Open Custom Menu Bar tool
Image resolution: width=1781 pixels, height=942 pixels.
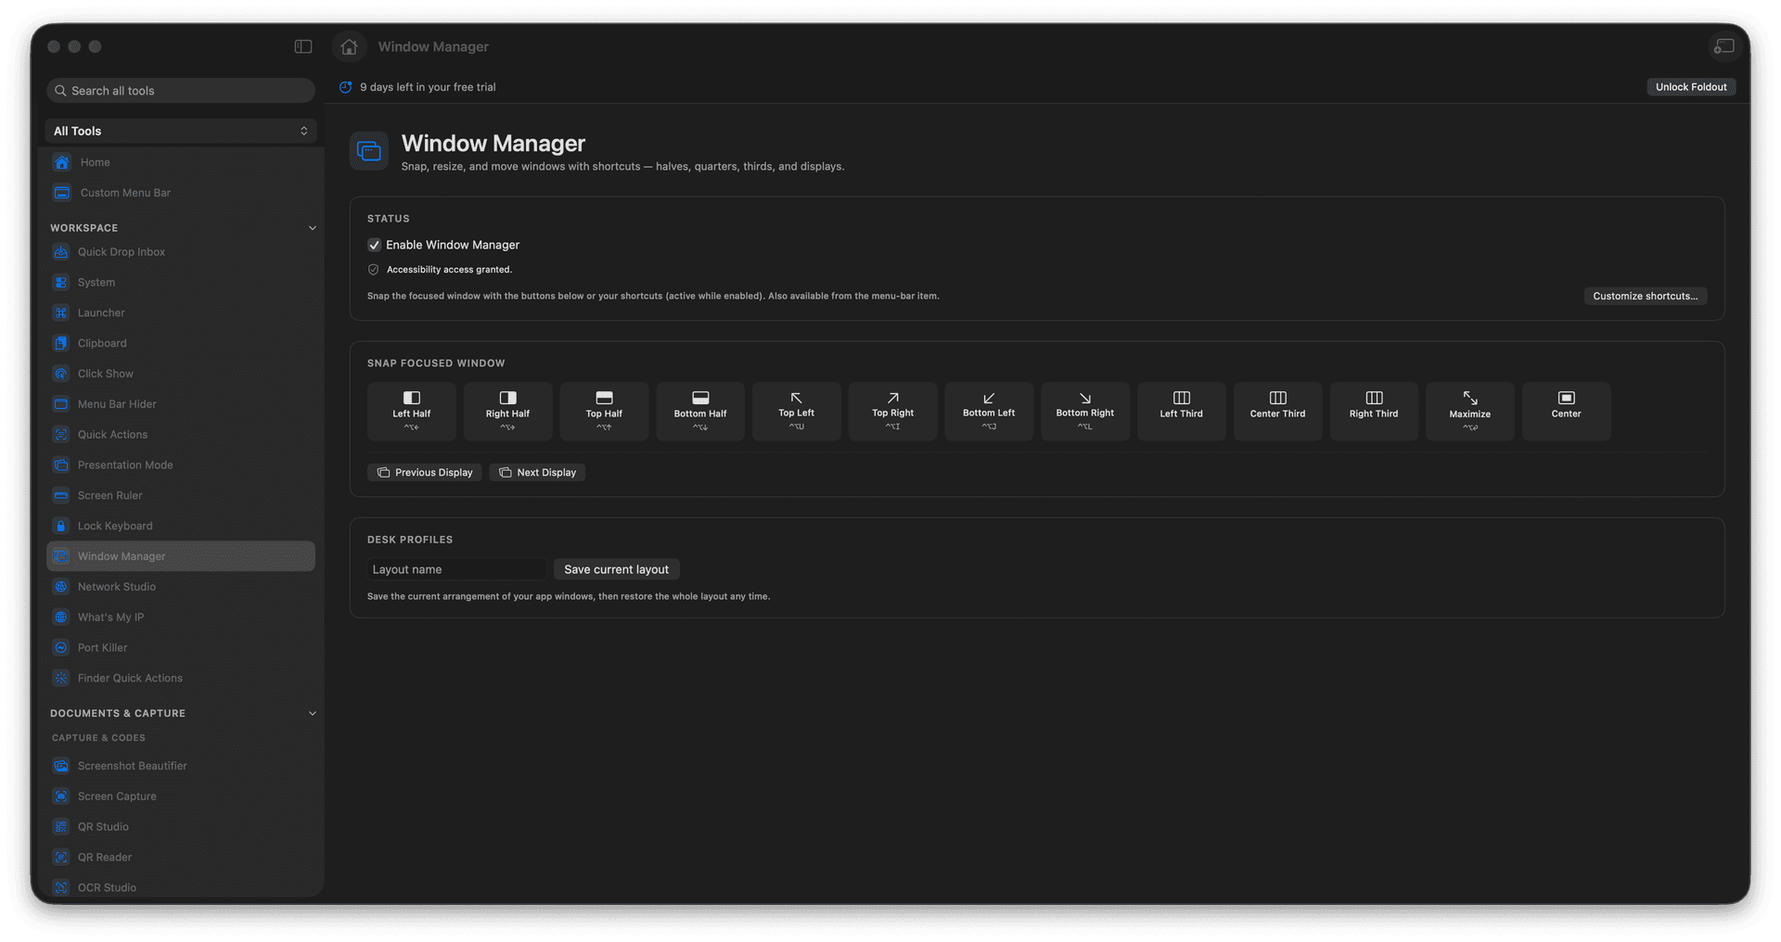click(x=181, y=193)
